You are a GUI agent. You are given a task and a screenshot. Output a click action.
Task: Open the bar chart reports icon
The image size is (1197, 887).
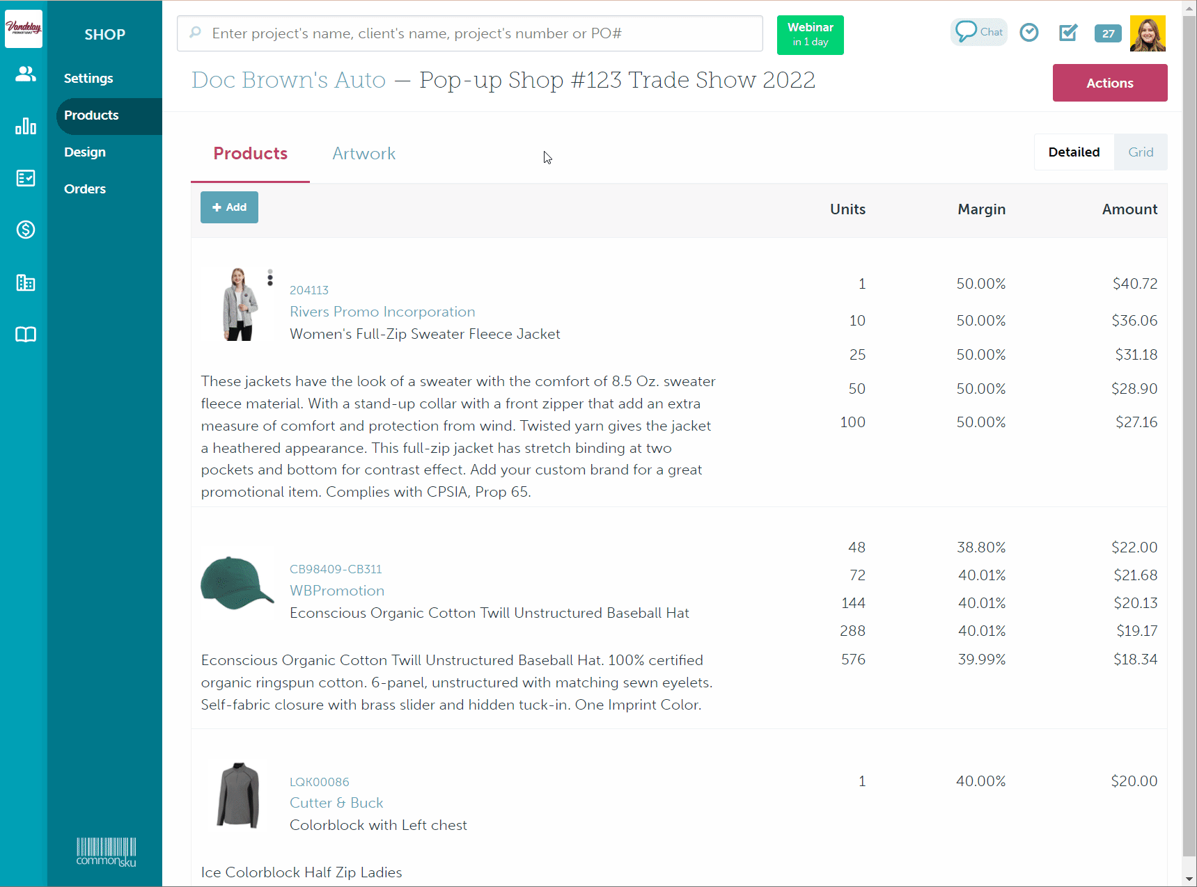[x=26, y=126]
